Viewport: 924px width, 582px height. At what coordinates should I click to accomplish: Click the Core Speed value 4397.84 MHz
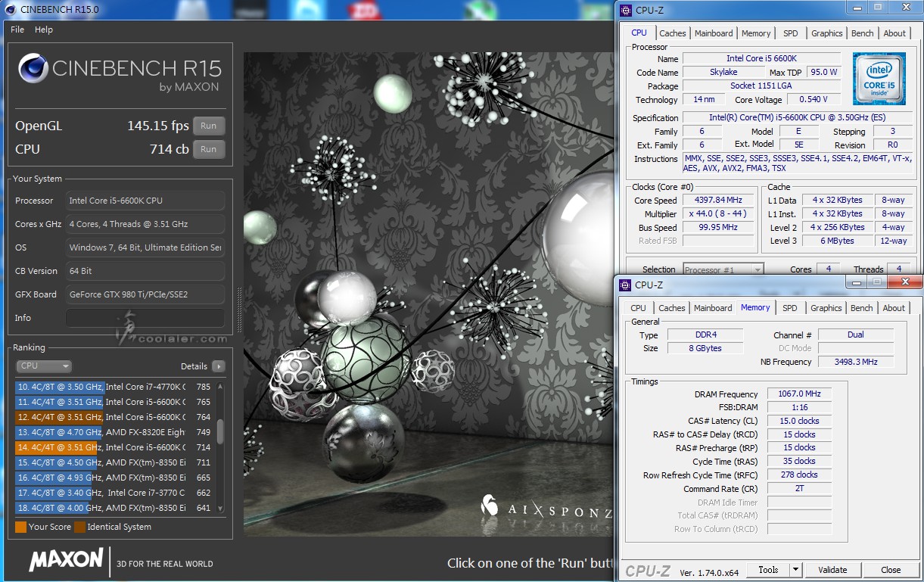click(x=717, y=201)
